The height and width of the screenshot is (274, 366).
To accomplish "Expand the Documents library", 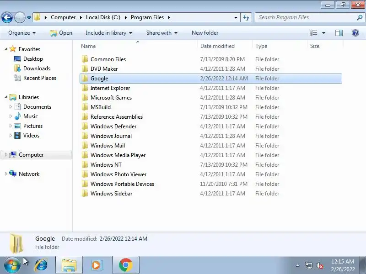I will (11, 107).
